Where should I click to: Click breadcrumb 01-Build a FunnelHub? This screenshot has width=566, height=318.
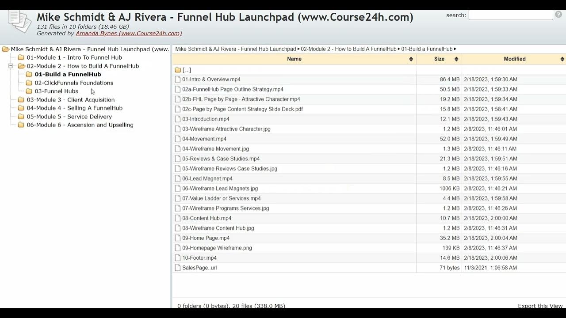coord(427,49)
